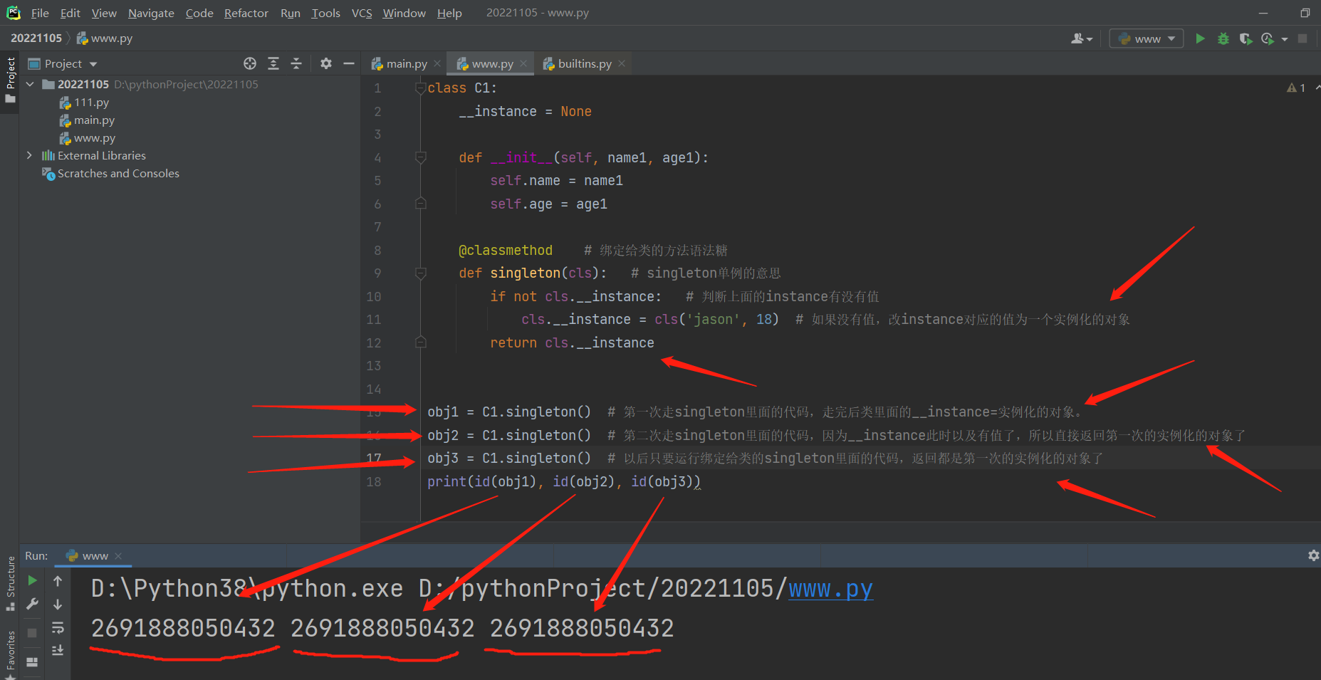This screenshot has height=680, width=1321.
Task: Open the VCS menu
Action: pyautogui.click(x=362, y=13)
